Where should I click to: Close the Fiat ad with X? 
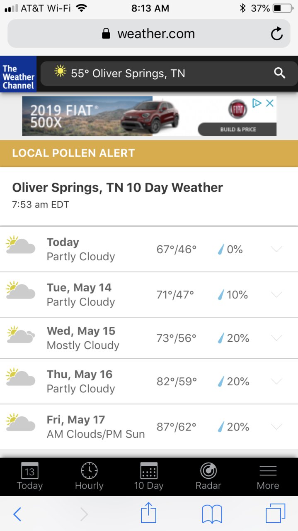coord(270,103)
